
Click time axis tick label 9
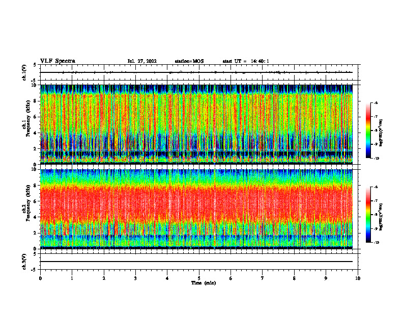(x=326, y=278)
